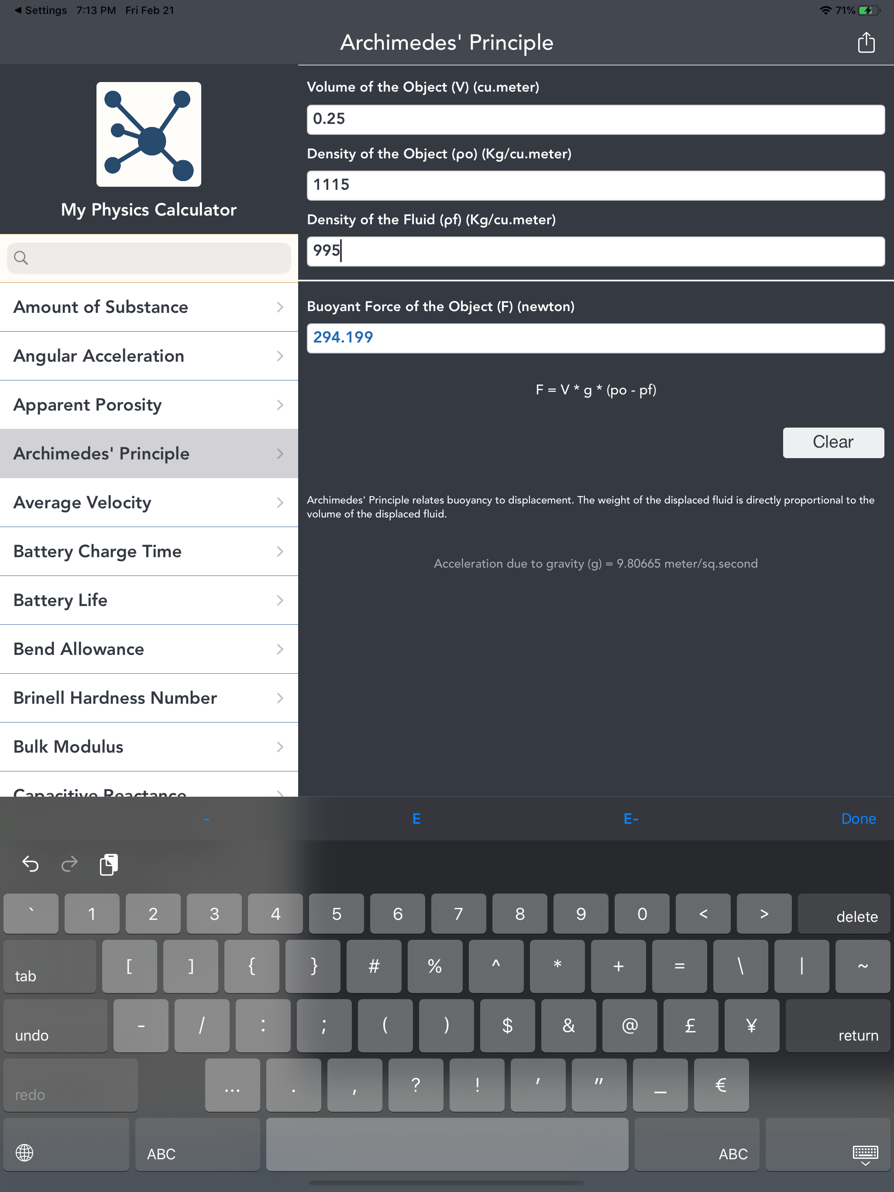Tap the magnifier icon in the search field

tap(21, 257)
